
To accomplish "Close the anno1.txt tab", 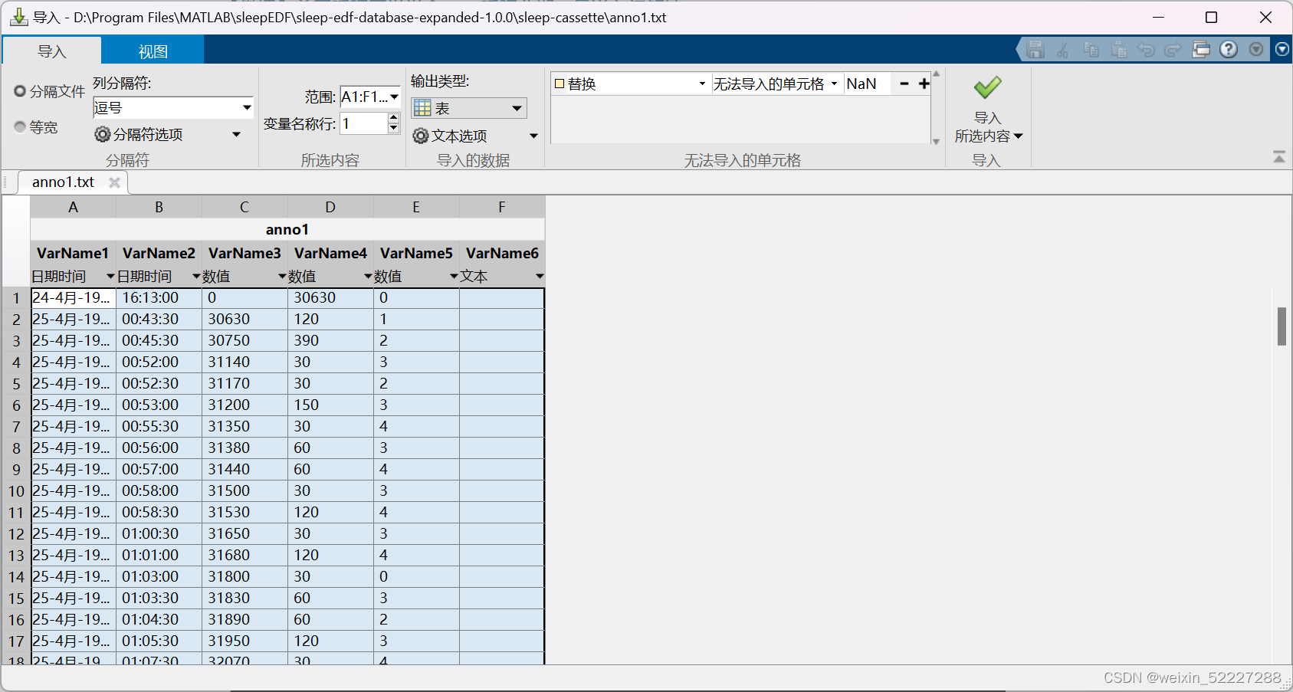I will tap(114, 182).
